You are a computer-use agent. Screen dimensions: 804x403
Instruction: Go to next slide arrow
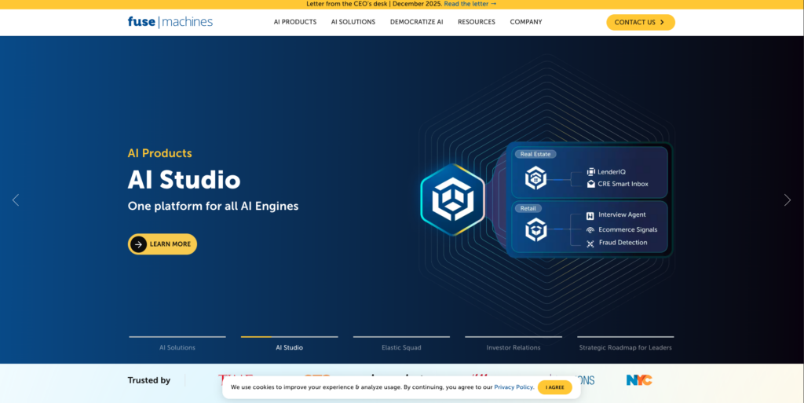point(787,200)
